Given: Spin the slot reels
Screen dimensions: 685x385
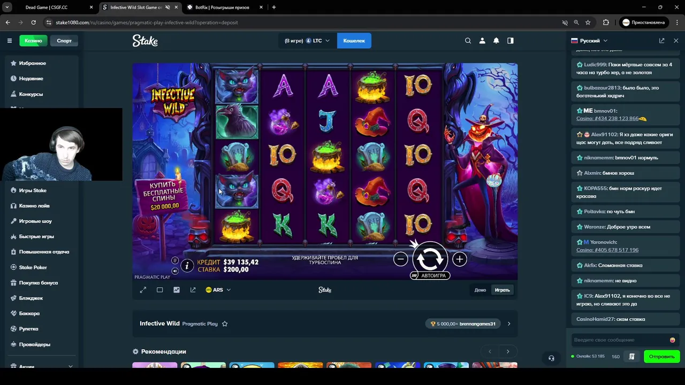Looking at the screenshot, I should click(430, 258).
